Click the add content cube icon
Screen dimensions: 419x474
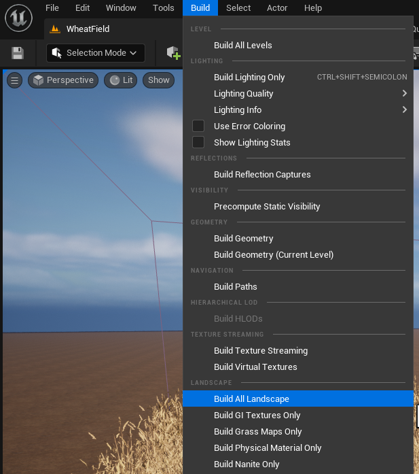coord(174,53)
